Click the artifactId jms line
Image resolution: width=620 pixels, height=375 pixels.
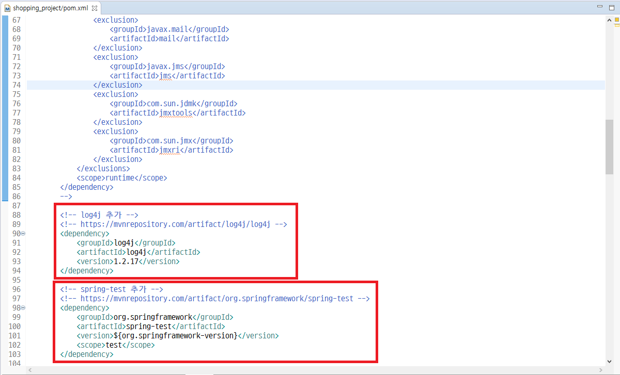(x=167, y=76)
